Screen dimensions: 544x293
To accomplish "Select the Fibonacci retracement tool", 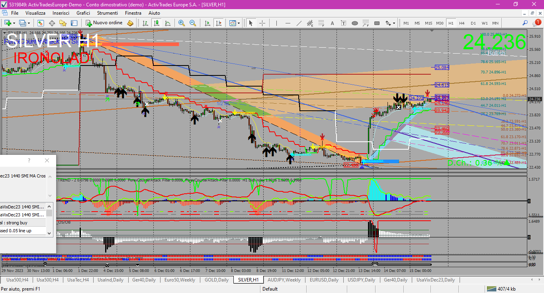I will tap(321, 23).
